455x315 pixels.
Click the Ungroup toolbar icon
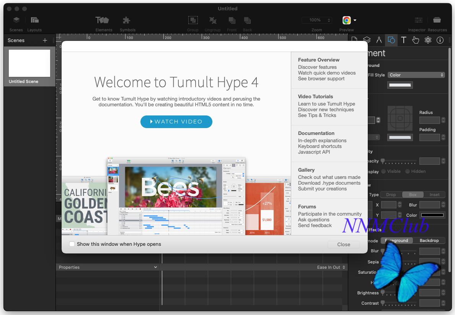coord(213,20)
